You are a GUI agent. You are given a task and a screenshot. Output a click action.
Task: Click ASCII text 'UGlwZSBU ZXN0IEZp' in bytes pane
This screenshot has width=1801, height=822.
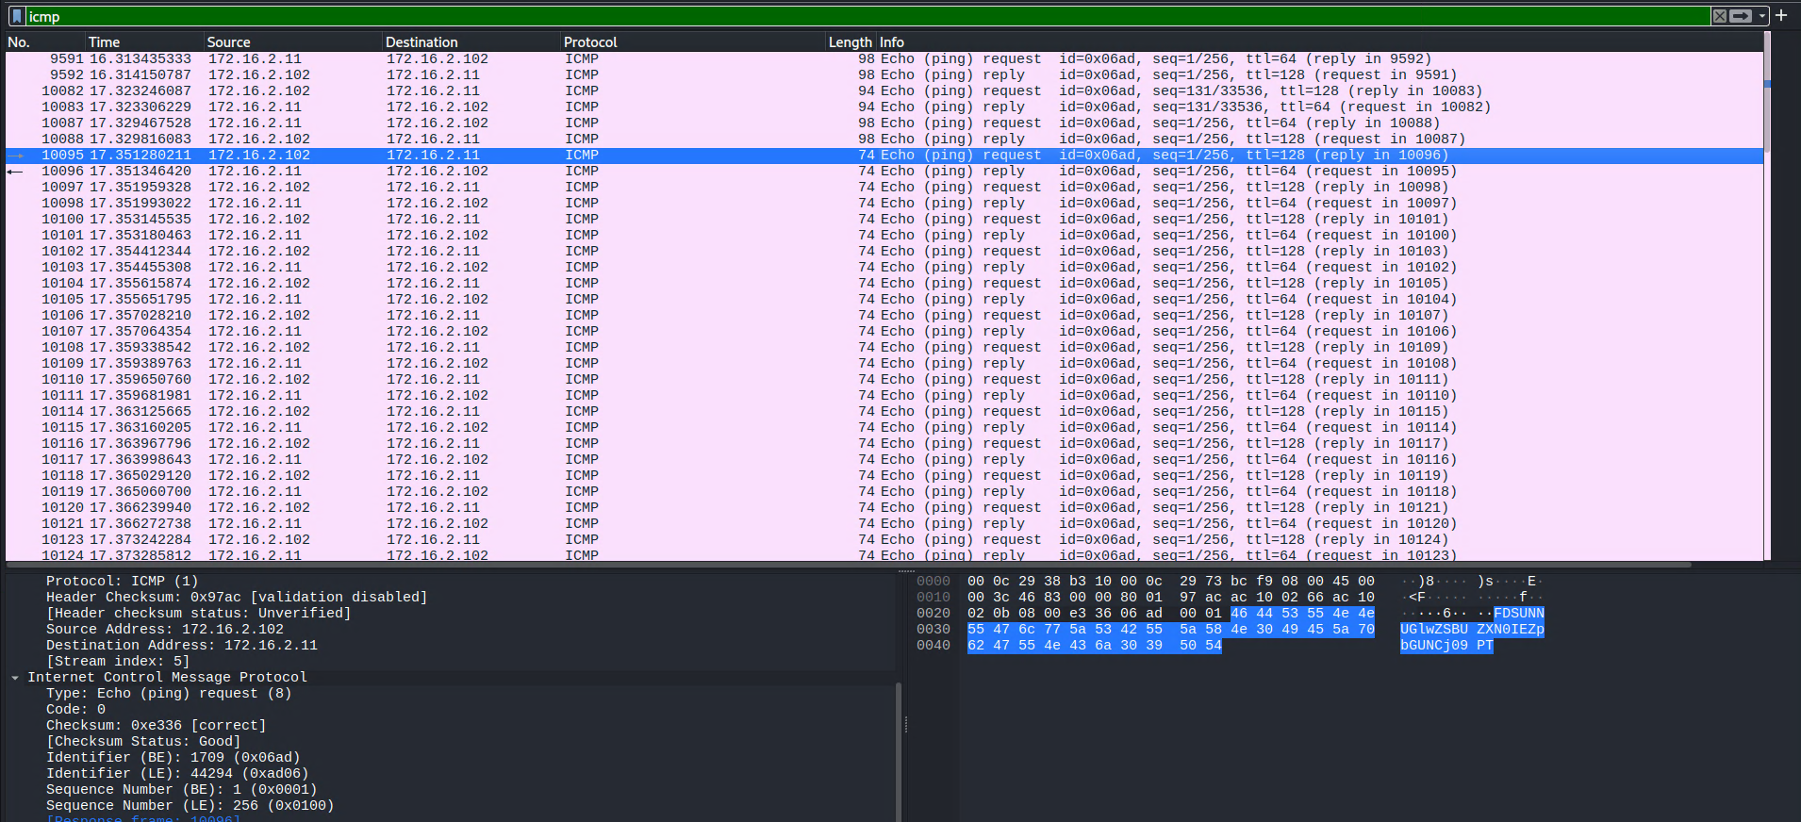coord(1472,630)
